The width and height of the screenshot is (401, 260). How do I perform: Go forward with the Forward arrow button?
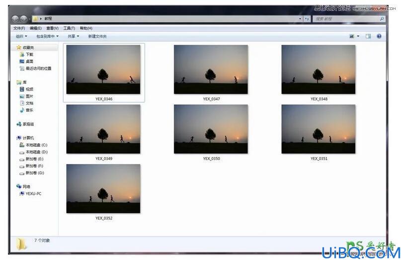click(x=23, y=19)
